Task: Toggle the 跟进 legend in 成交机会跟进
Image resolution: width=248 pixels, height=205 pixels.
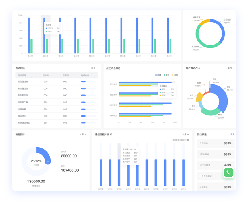Action: coord(166,75)
